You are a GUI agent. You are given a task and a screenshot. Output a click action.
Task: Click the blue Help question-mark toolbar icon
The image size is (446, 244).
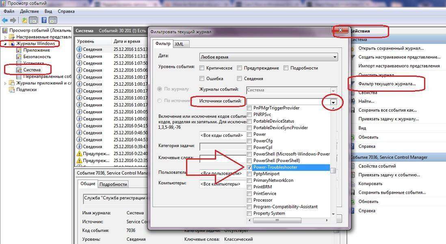coord(44,20)
